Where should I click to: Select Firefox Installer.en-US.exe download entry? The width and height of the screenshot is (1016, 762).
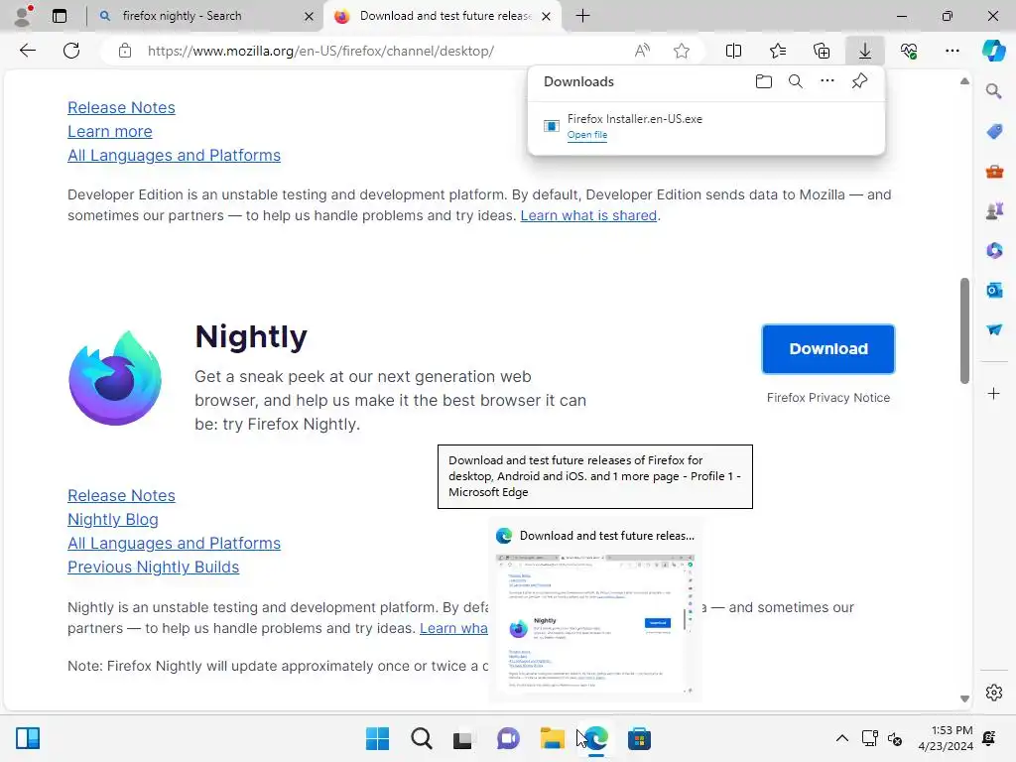click(x=706, y=126)
